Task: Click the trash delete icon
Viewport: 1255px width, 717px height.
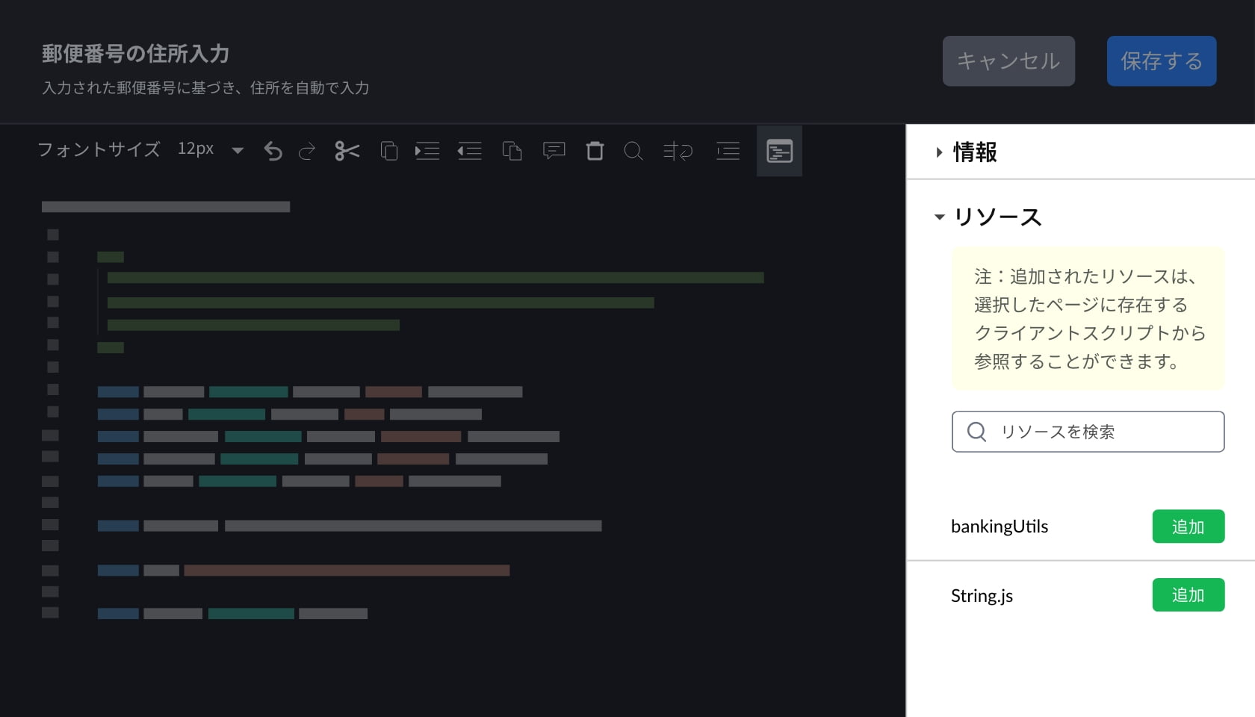Action: (x=595, y=152)
